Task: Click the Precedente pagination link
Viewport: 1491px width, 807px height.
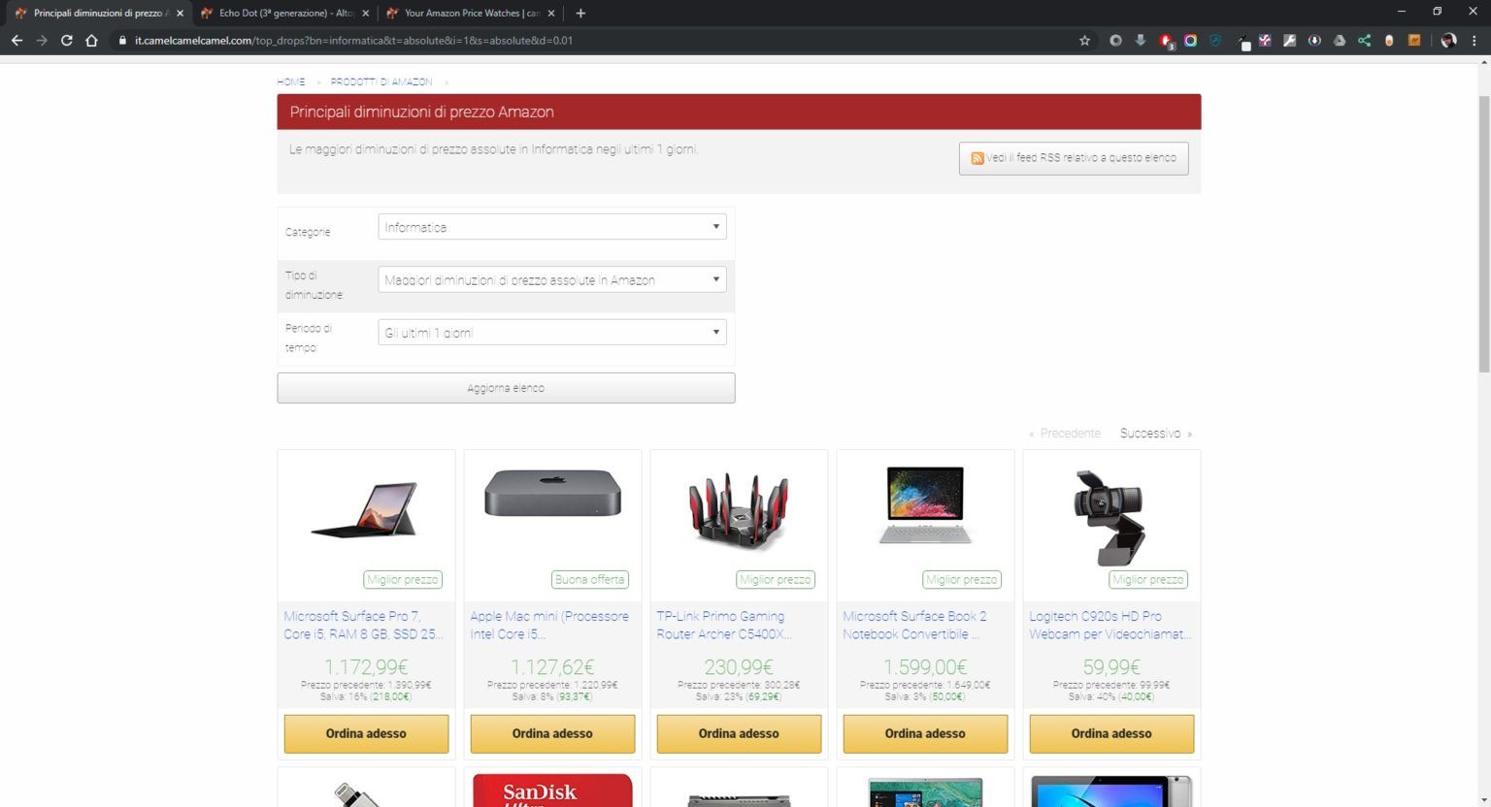Action: tap(1065, 434)
